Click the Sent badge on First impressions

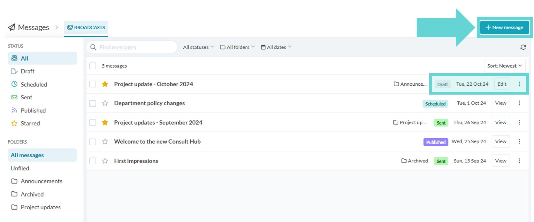[x=441, y=161]
